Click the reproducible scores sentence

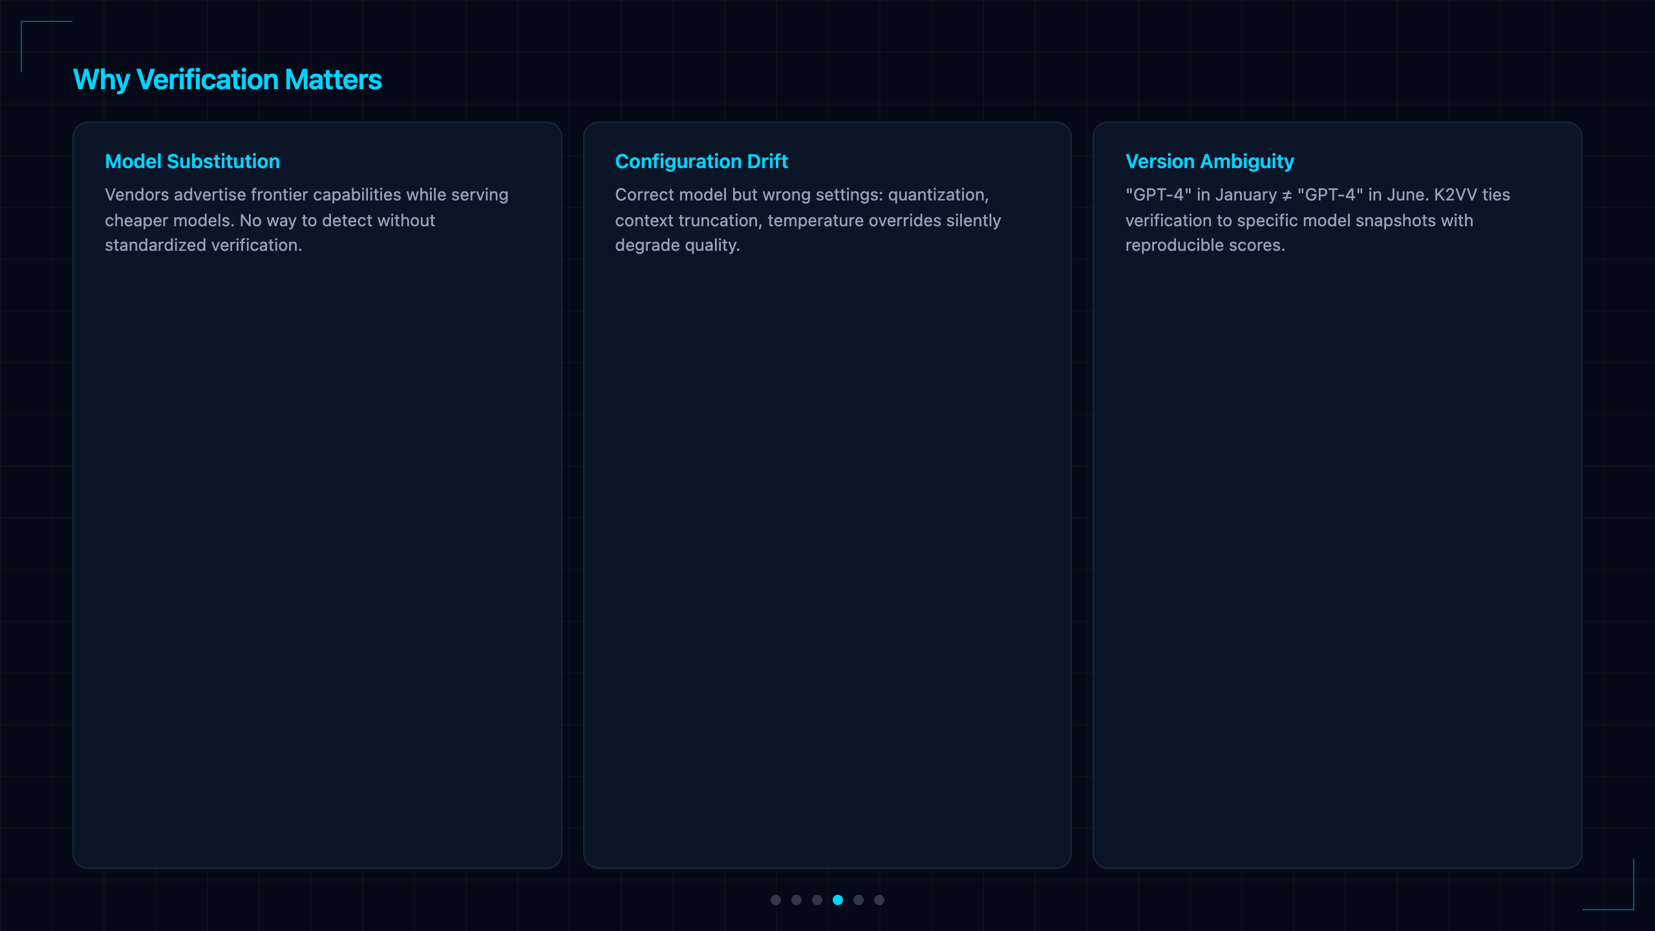pyautogui.click(x=1205, y=246)
